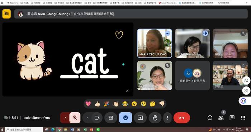
Task: Click the Windows taskbar search box
Action: pos(24,129)
